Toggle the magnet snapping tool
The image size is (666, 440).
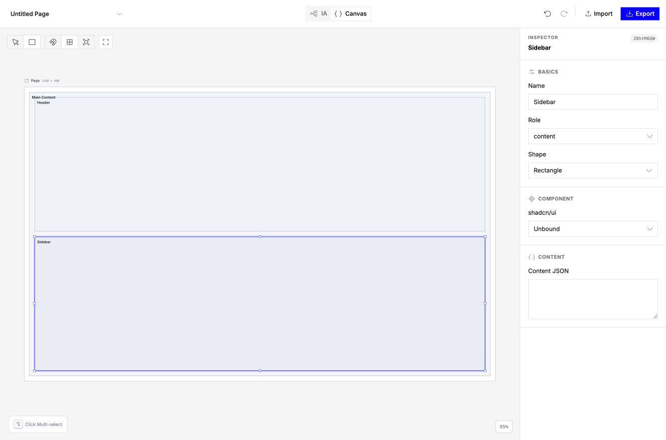[53, 42]
